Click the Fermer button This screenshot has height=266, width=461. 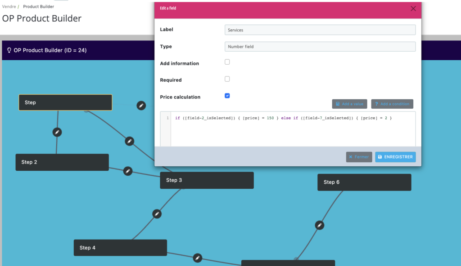pos(359,157)
